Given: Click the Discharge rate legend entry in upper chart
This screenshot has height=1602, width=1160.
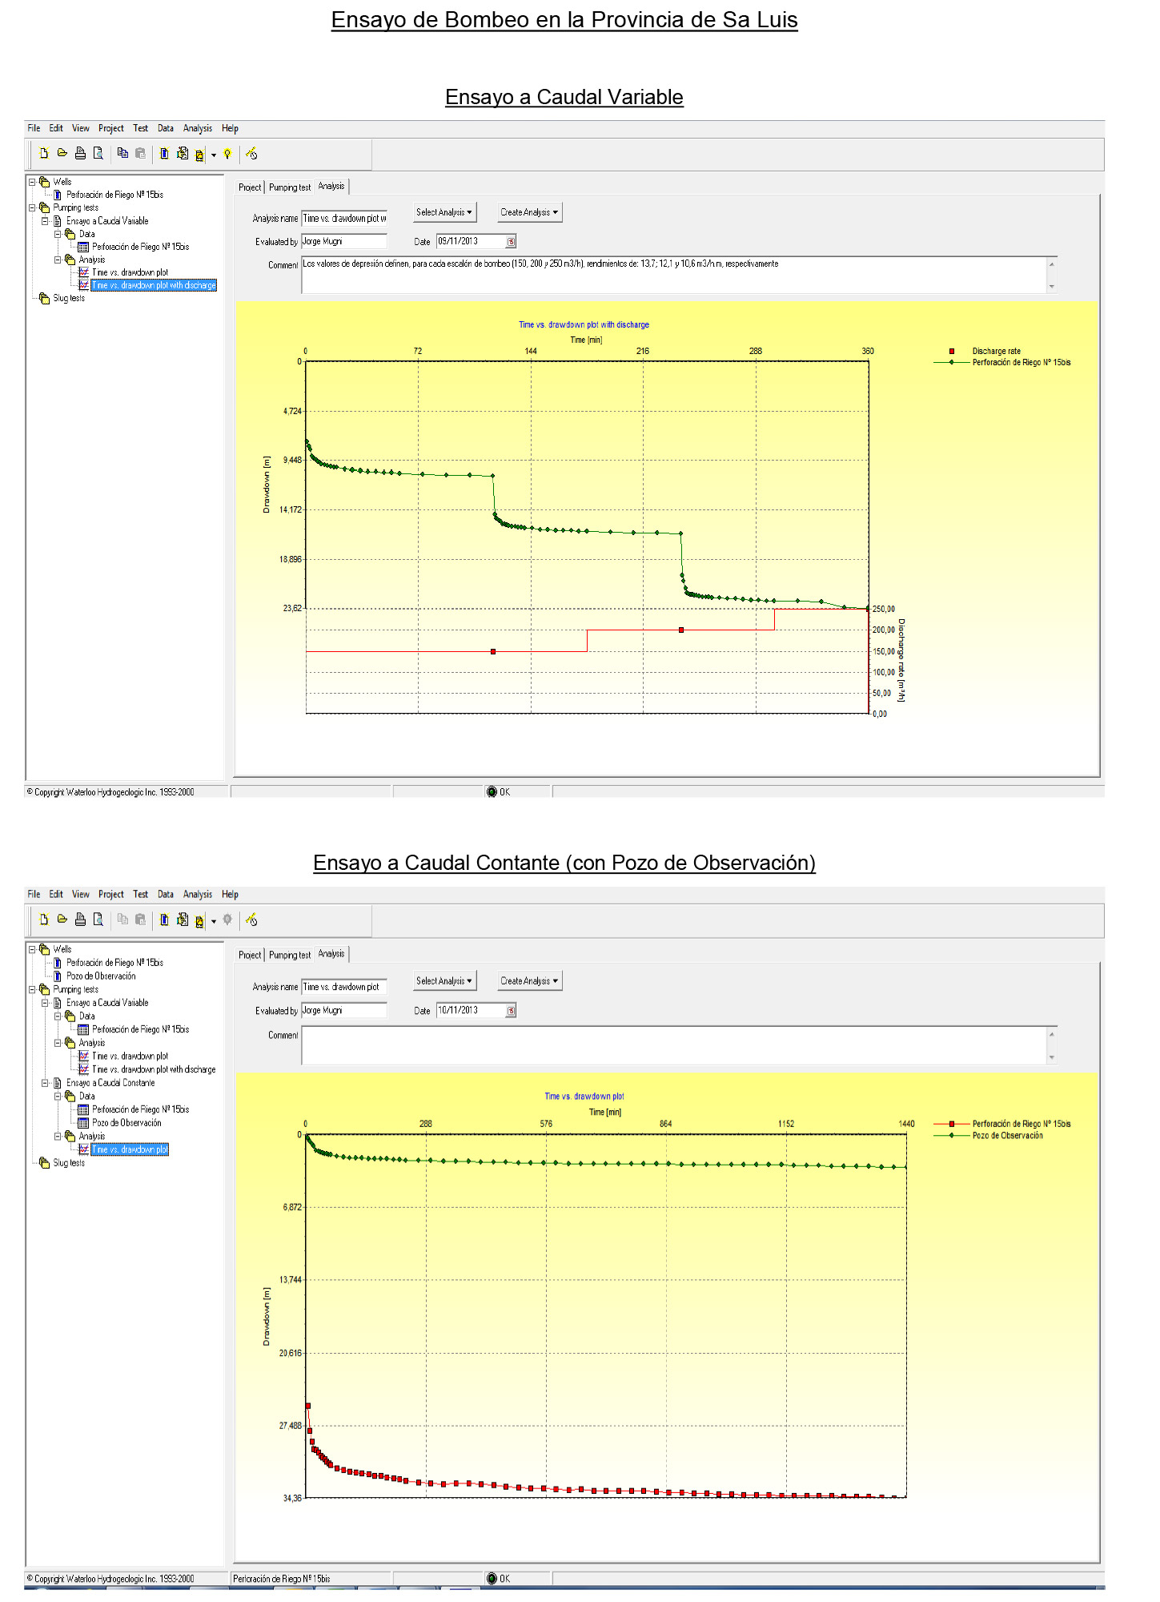Looking at the screenshot, I should click(x=985, y=351).
